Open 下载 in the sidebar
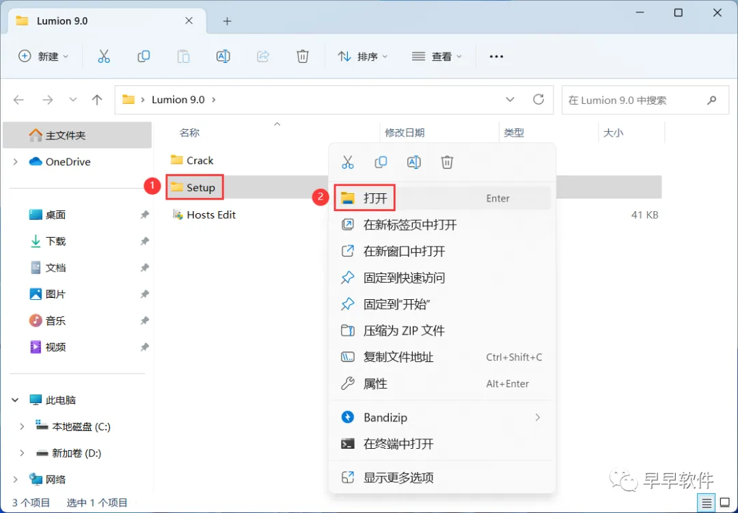This screenshot has height=513, width=738. point(55,241)
